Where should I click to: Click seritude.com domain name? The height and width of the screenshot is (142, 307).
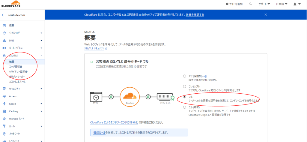16,15
